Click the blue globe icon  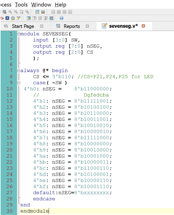[x=61, y=18]
